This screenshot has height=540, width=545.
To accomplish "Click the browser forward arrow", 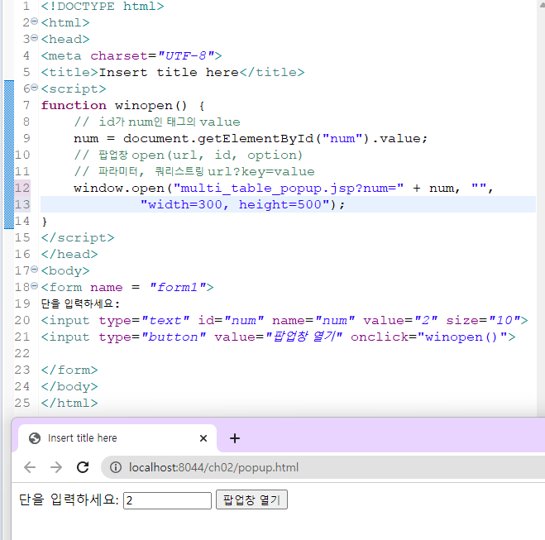I will click(x=56, y=467).
